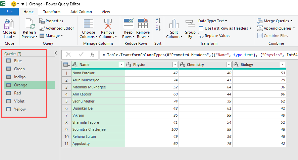Click Anil Kapoor's Biology value 96
298x160 pixels.
[x=259, y=94]
